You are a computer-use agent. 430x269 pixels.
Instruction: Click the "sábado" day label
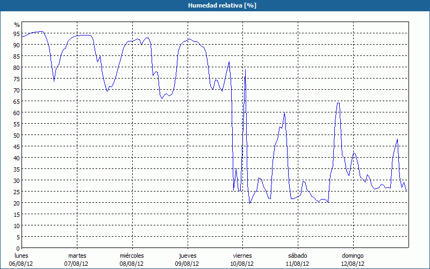pyautogui.click(x=298, y=256)
